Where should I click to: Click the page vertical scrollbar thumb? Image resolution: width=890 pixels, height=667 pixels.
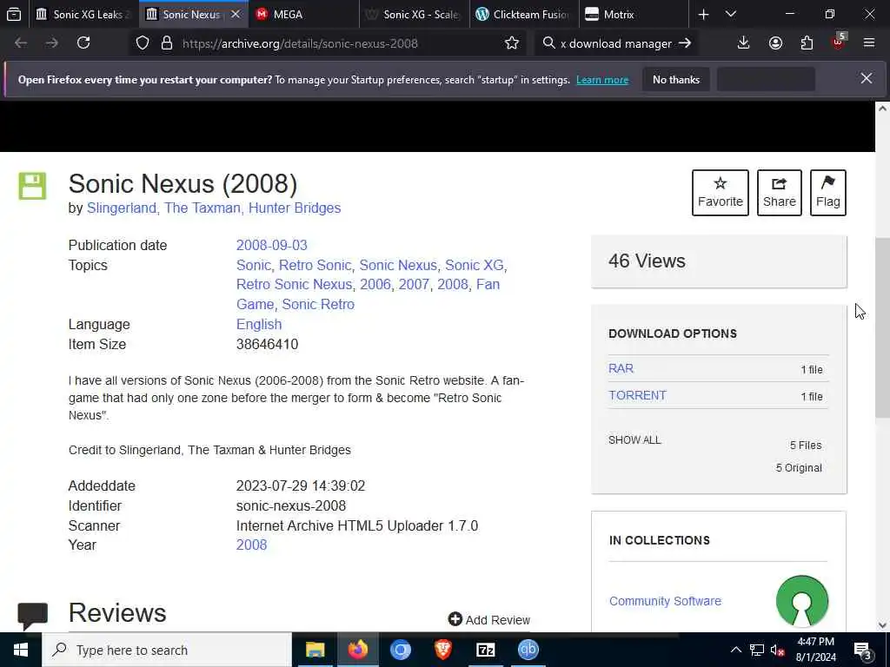(882, 327)
